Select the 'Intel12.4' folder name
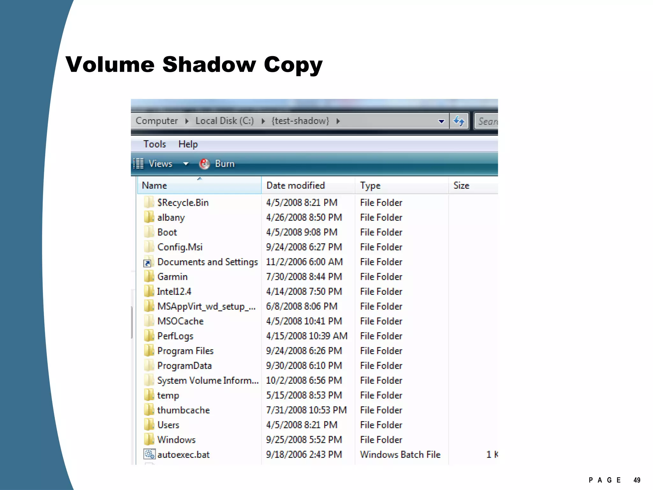Viewport: 653px width, 490px height. [x=174, y=292]
